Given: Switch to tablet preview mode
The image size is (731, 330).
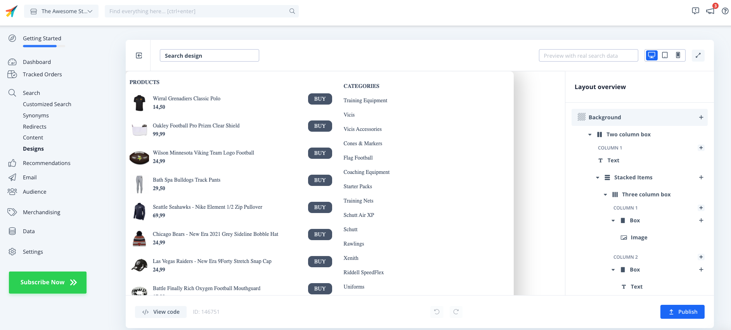Looking at the screenshot, I should click(665, 55).
